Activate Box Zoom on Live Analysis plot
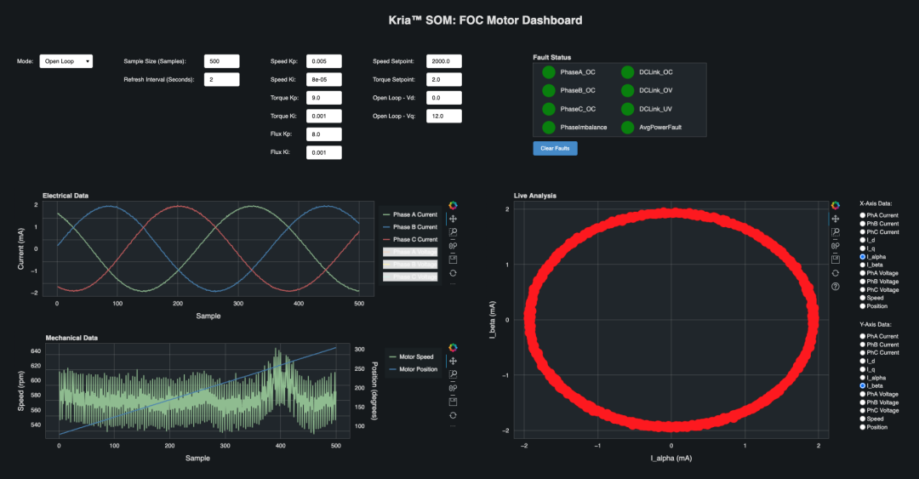 pyautogui.click(x=836, y=232)
